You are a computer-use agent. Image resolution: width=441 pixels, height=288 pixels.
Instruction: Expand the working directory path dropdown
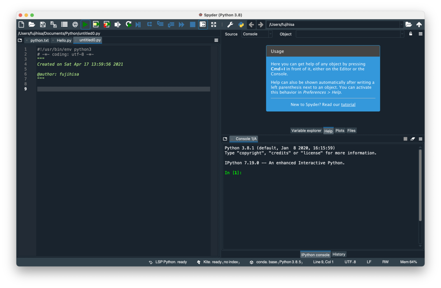[x=402, y=24]
